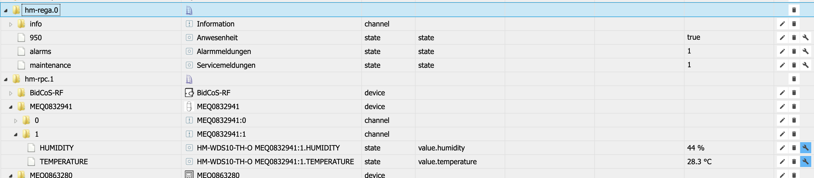Expand the BidCoS-RF folder
The height and width of the screenshot is (178, 814).
(11, 93)
